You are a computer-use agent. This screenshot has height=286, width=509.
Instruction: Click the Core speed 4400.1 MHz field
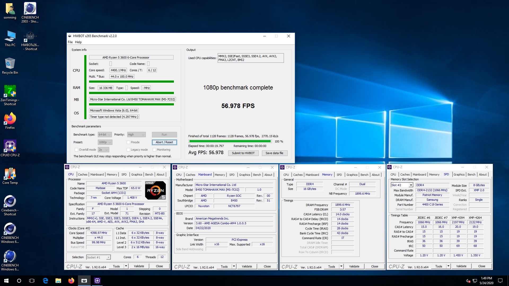tap(118, 70)
